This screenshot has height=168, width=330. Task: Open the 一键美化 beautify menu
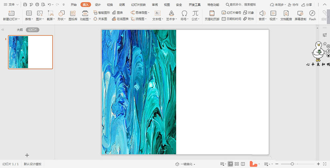[185, 164]
